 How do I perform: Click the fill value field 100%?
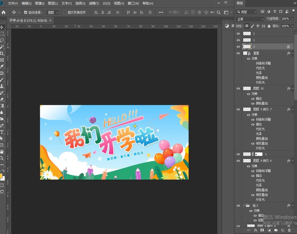[285, 26]
